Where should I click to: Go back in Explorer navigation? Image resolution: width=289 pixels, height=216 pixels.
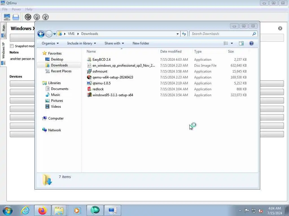pyautogui.click(x=41, y=34)
